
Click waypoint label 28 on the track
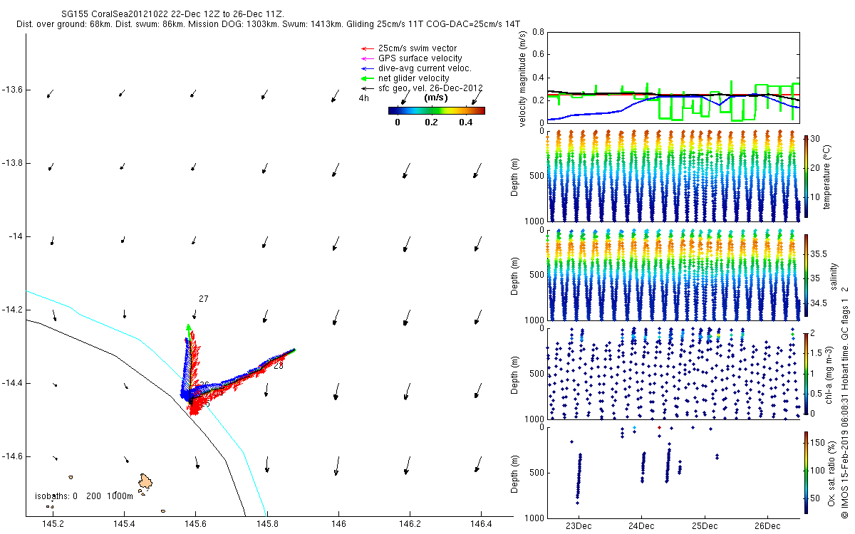click(278, 366)
